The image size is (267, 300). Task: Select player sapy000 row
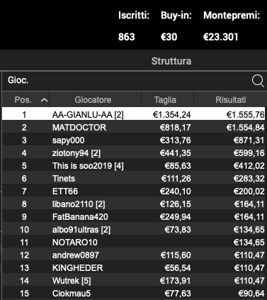tap(135, 140)
